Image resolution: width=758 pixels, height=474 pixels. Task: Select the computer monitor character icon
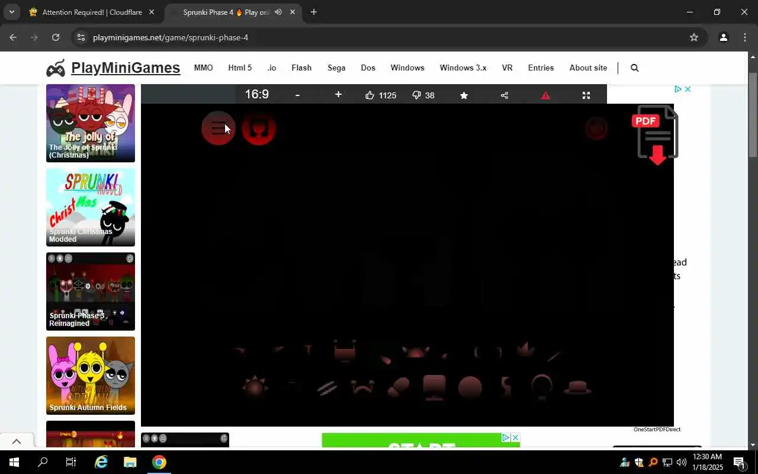pyautogui.click(x=434, y=387)
